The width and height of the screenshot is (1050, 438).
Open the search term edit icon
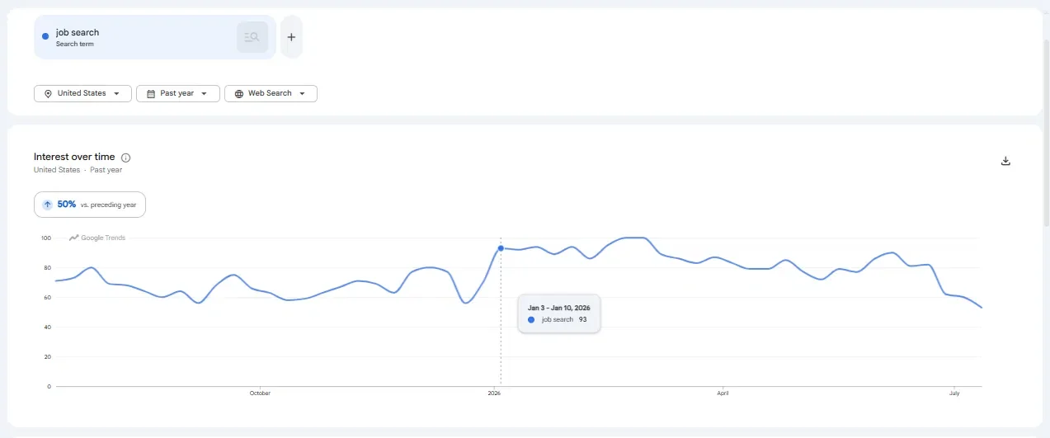(x=252, y=37)
